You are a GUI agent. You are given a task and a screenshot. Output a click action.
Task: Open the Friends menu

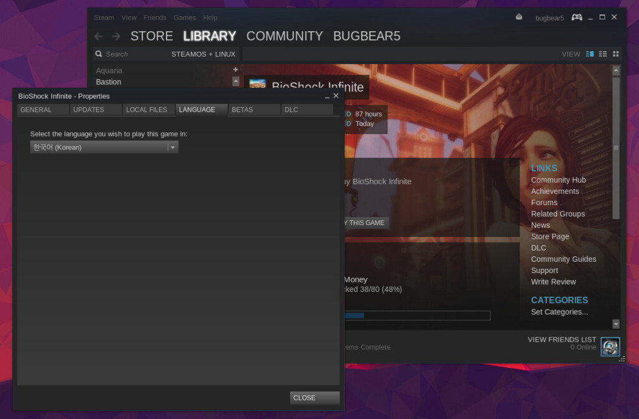[155, 17]
